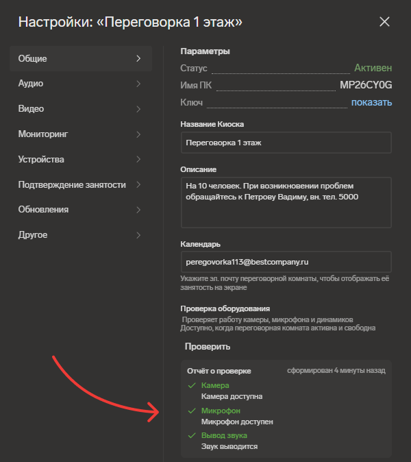
Task: Click the chevron arrow beside Видео
Action: (x=138, y=109)
